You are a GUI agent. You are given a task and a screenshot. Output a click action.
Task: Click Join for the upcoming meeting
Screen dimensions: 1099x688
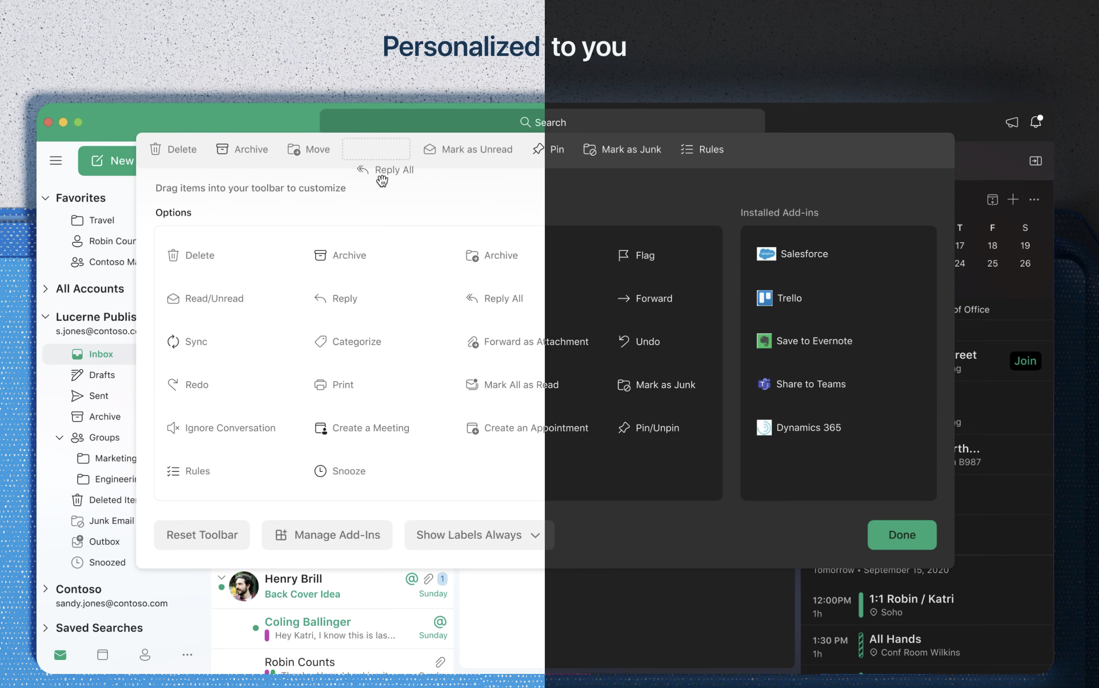[x=1025, y=360]
